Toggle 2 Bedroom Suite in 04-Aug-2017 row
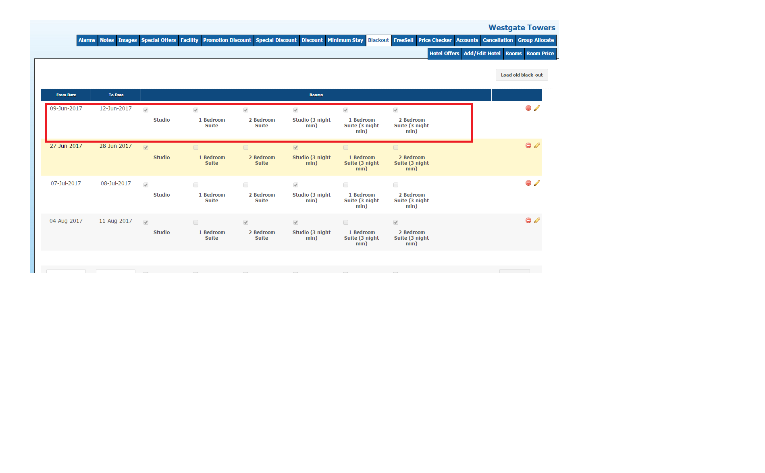This screenshot has width=765, height=473. pyautogui.click(x=246, y=222)
